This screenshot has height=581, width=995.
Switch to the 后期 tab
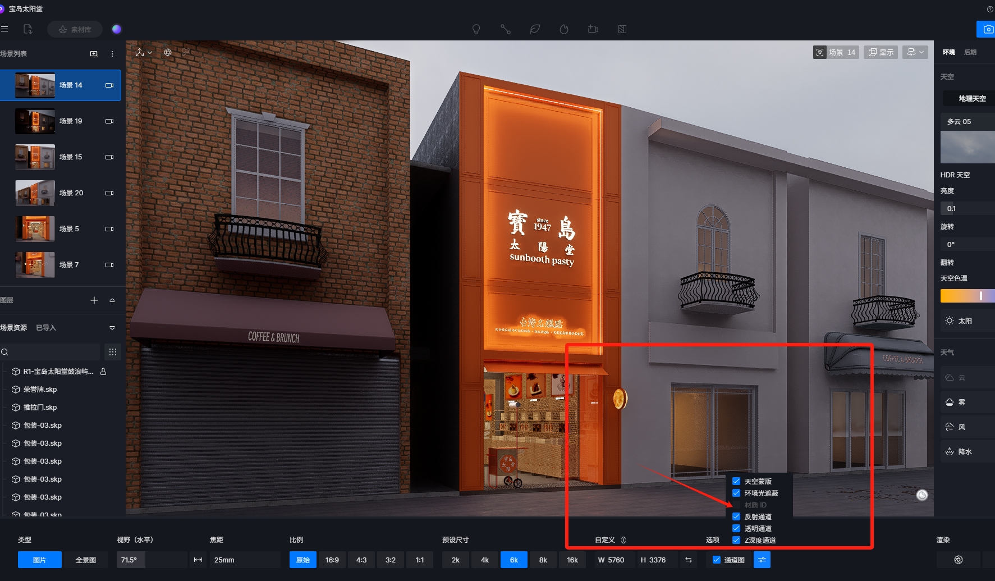[x=970, y=52]
